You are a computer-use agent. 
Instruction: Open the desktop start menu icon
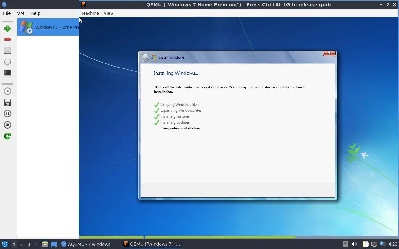[x=5, y=244]
